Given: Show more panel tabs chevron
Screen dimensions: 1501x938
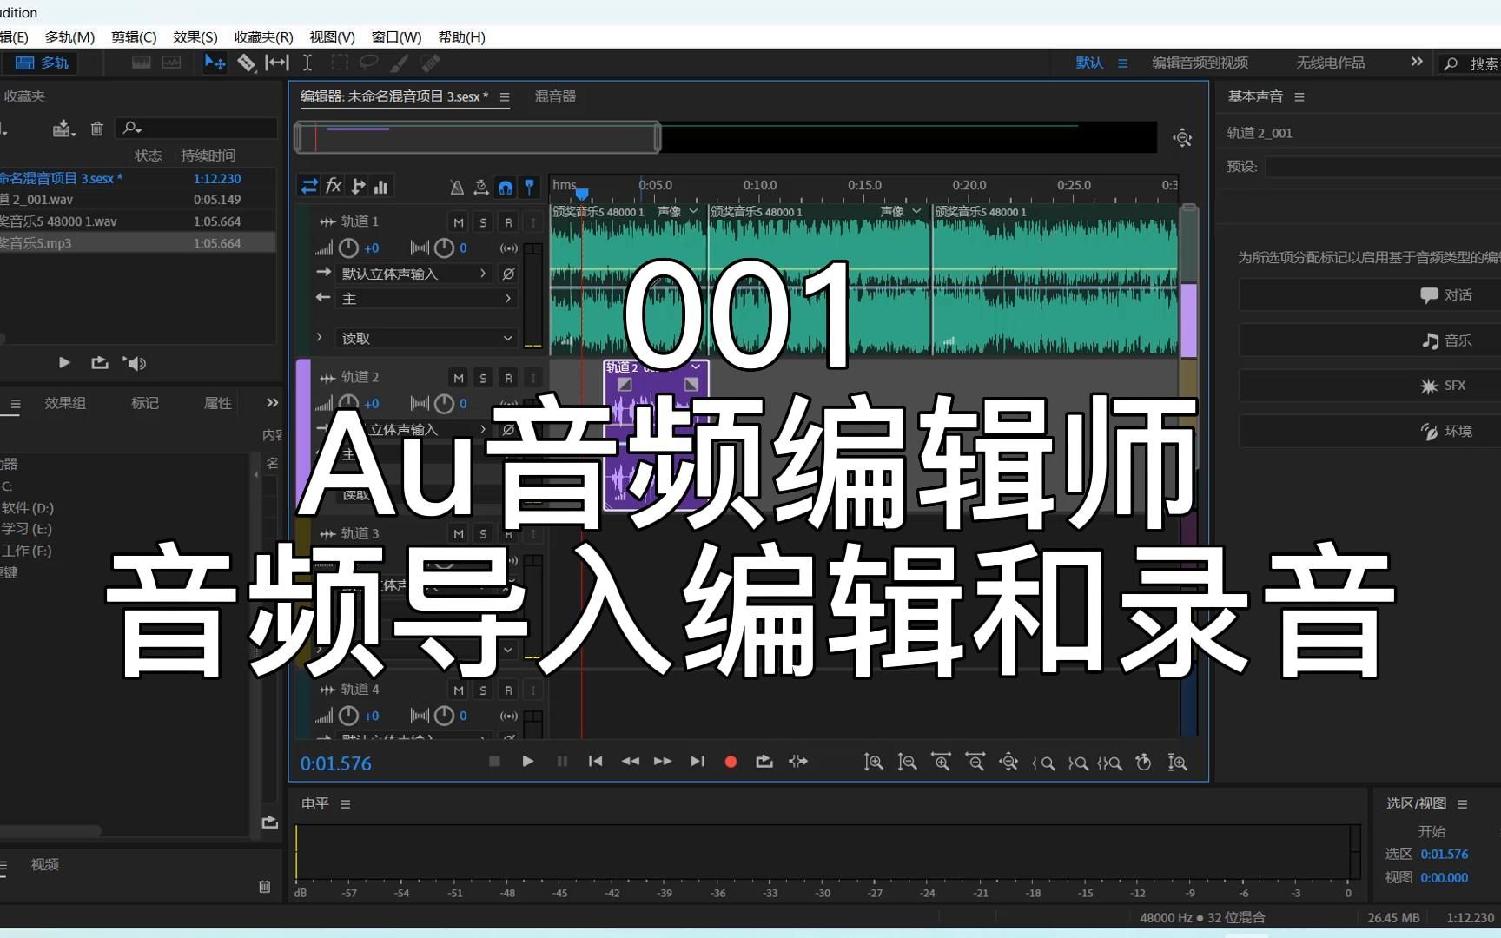Looking at the screenshot, I should pyautogui.click(x=272, y=403).
